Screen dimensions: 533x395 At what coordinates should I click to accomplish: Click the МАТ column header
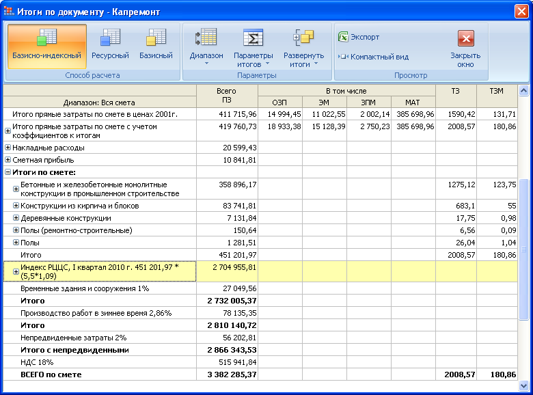coord(413,102)
